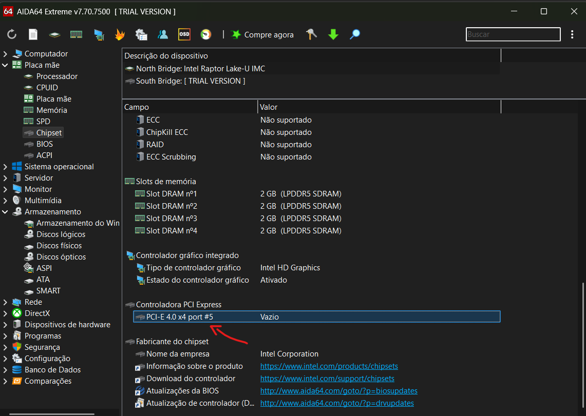Viewport: 586px width, 416px height.
Task: Click the audit manager toolbar icon
Action: (141, 34)
